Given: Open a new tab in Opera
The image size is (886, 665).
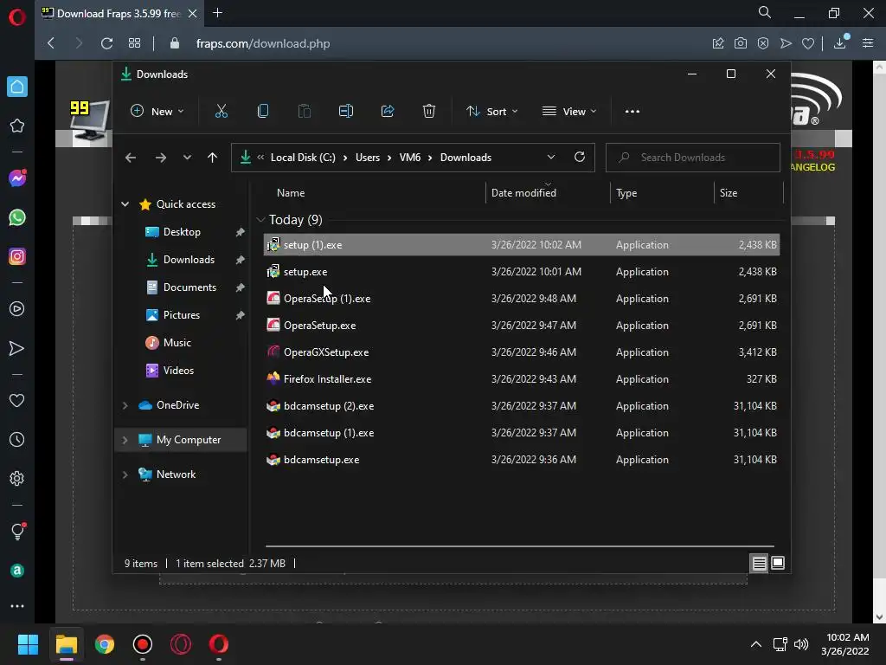Looking at the screenshot, I should [217, 12].
